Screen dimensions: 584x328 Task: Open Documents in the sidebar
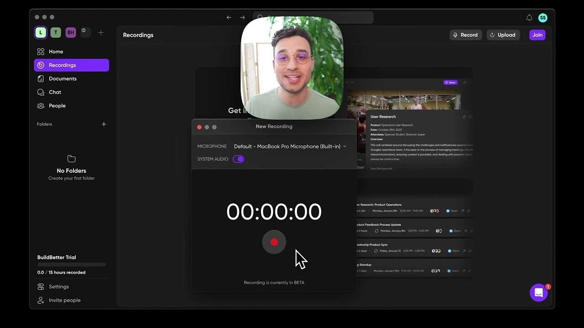[71, 78]
